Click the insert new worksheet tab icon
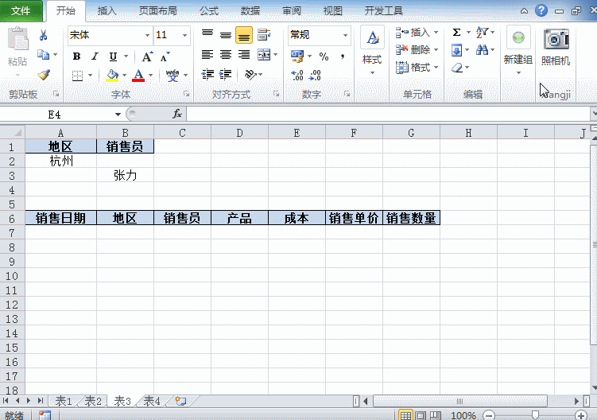597x420 pixels. point(180,401)
